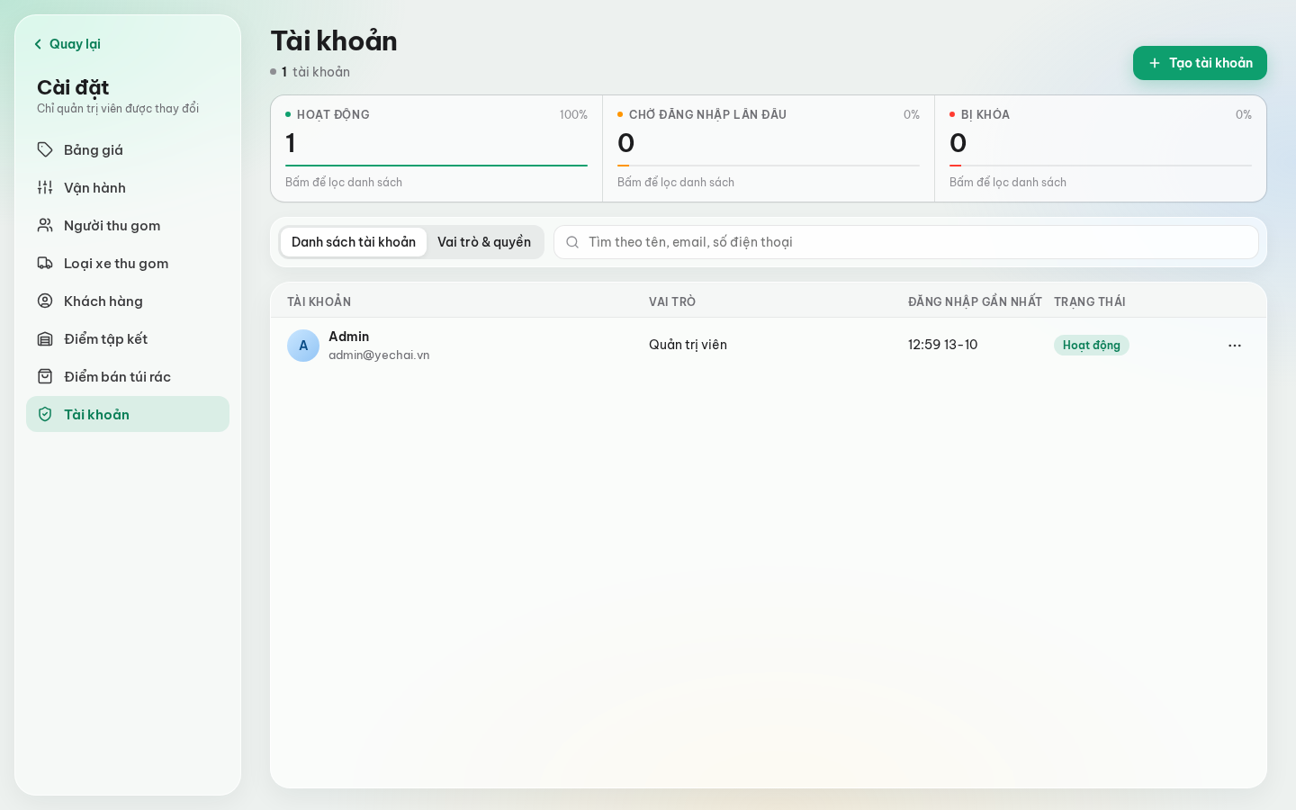Click the 12:59 13-10 login time

(x=942, y=345)
